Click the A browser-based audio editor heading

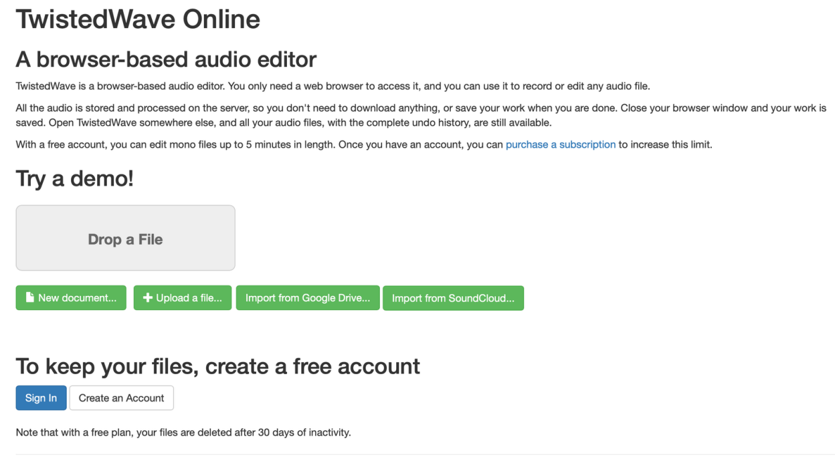(166, 59)
